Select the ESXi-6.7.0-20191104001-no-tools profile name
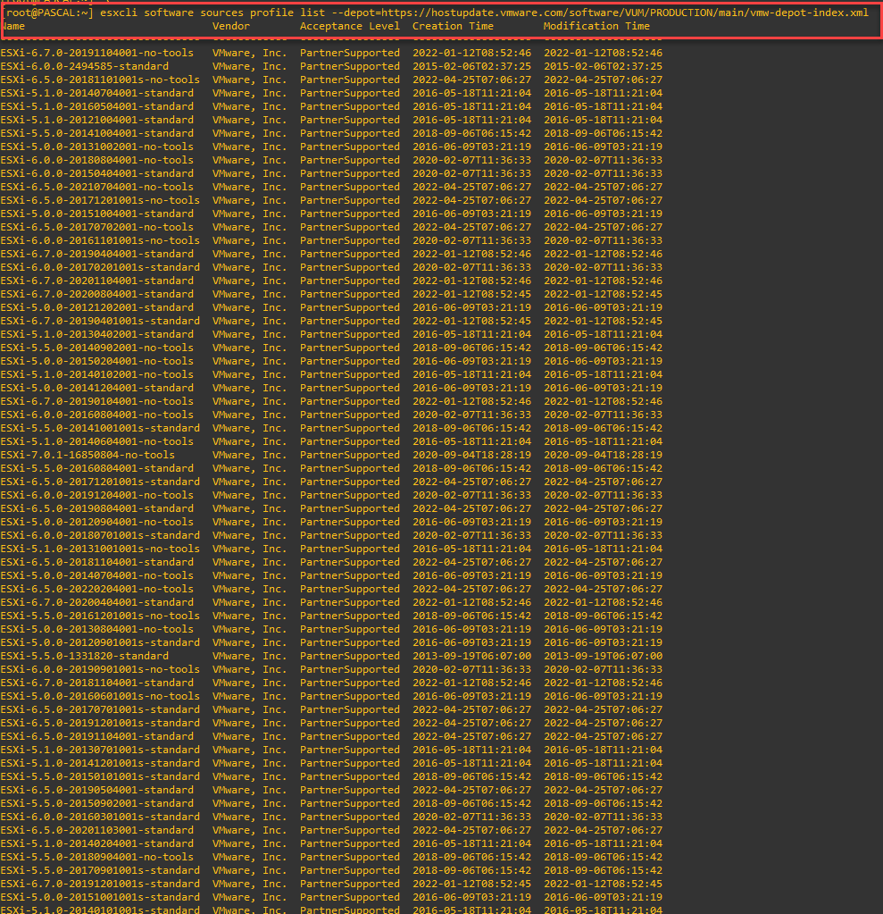883x914 pixels. [96, 53]
